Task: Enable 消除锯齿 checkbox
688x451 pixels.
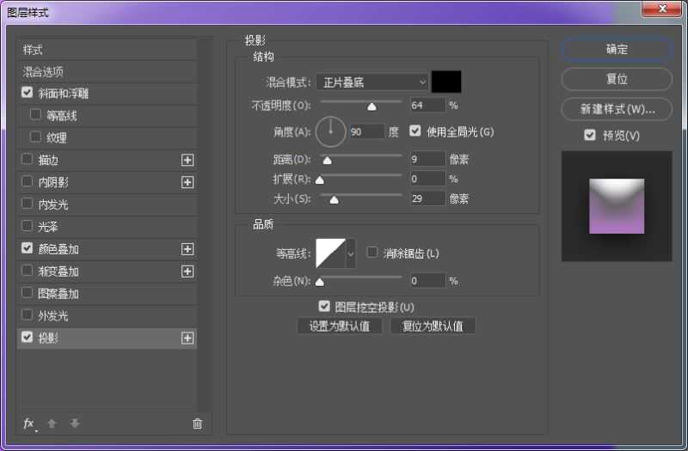Action: [372, 253]
